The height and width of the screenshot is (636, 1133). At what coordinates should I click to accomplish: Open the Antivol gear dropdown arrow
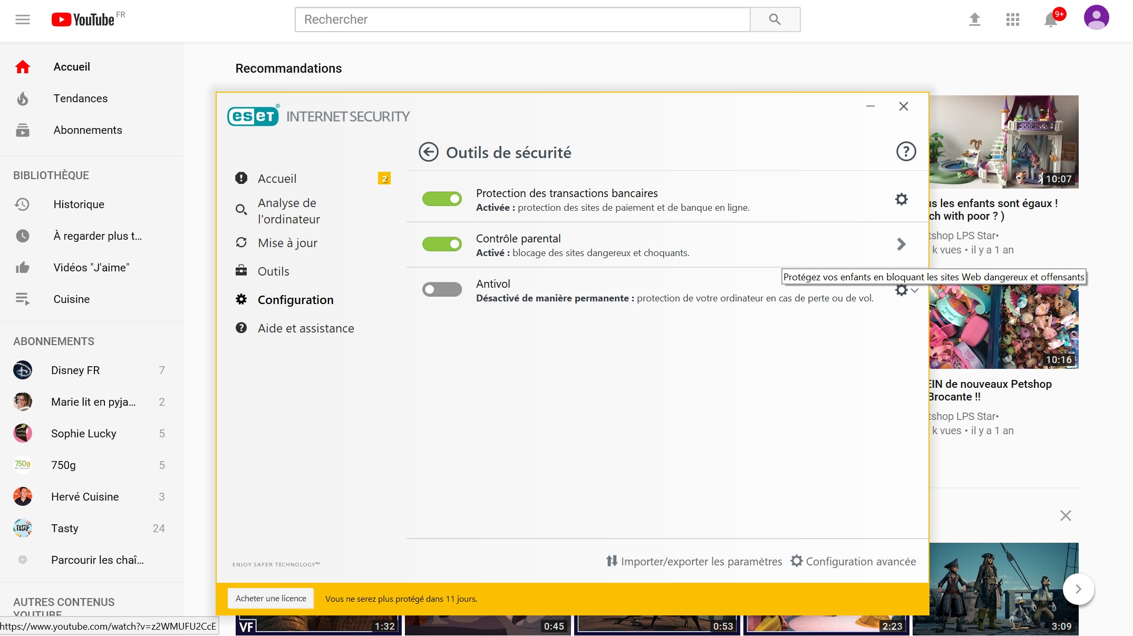coord(915,290)
